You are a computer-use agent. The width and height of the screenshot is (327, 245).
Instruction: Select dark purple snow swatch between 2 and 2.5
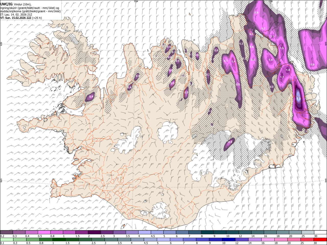pyautogui.click(x=94, y=232)
